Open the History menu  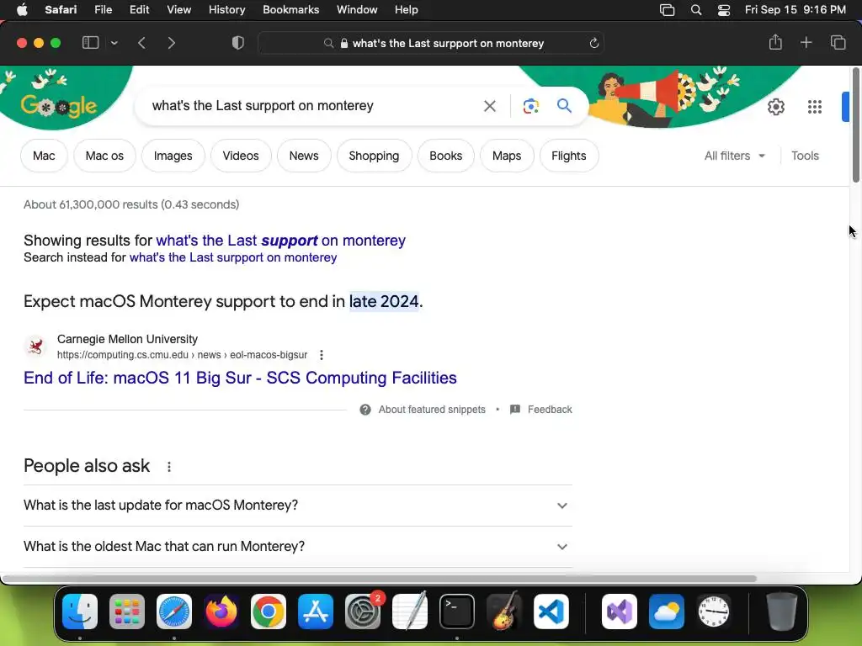pos(227,10)
